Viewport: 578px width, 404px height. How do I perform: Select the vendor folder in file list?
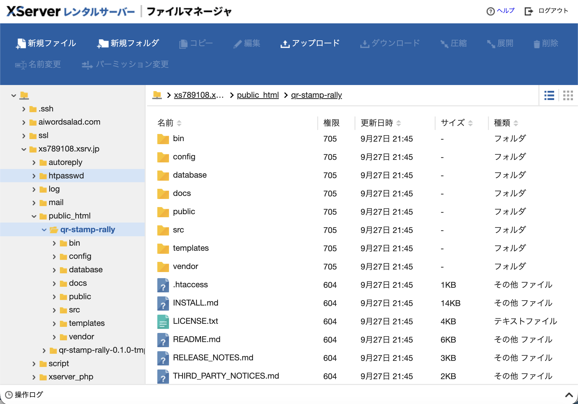point(185,266)
